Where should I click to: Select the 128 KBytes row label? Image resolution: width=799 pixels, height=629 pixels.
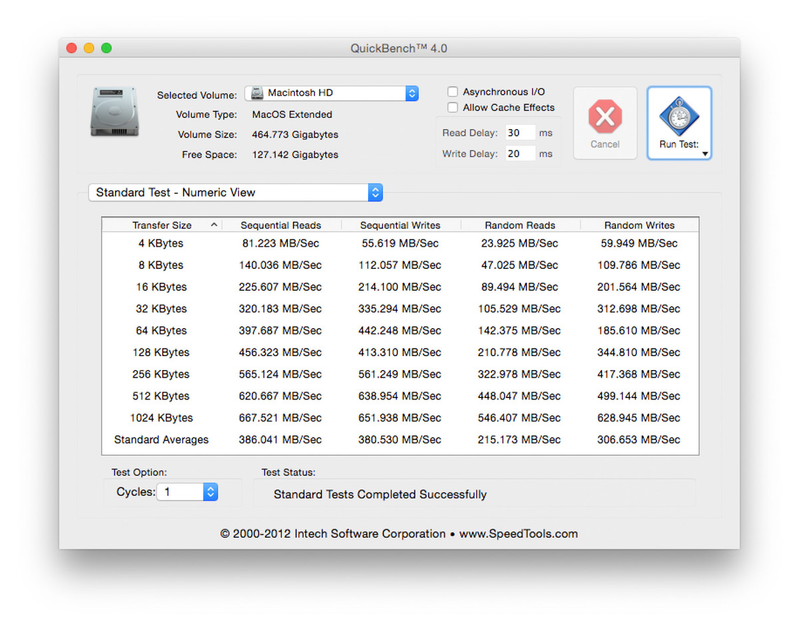tap(161, 352)
